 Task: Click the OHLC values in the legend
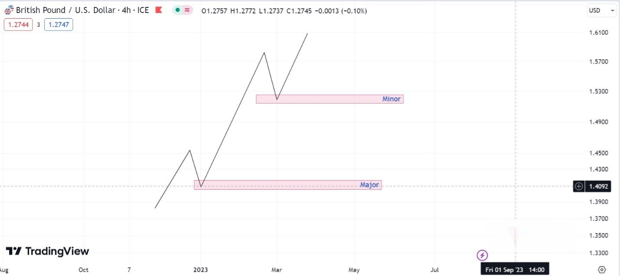pos(284,11)
